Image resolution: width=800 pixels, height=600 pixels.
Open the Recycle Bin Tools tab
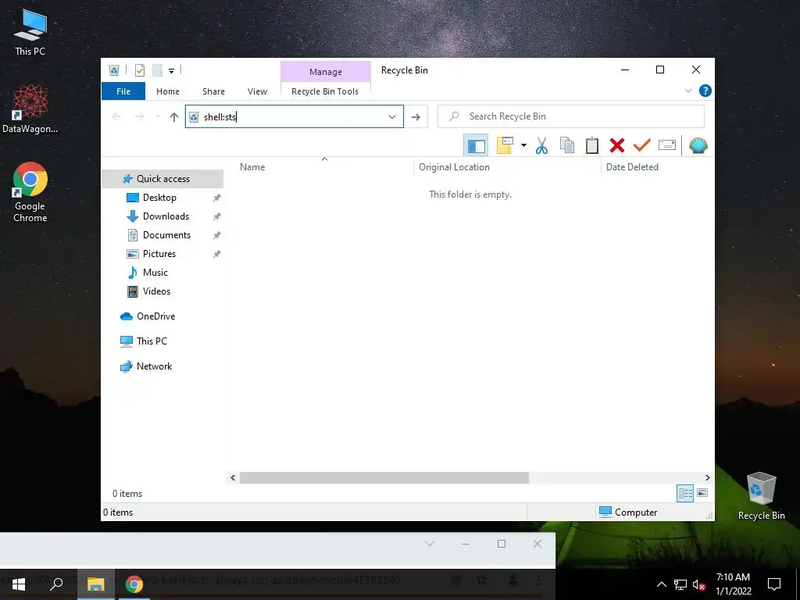(x=325, y=91)
